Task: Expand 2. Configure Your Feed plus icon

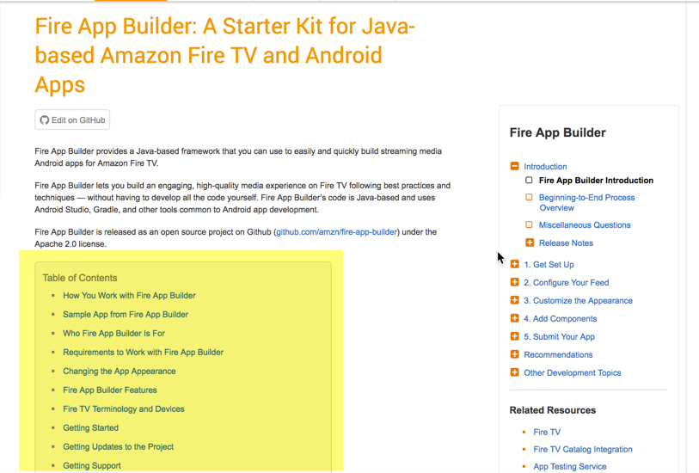Action: pyautogui.click(x=514, y=283)
